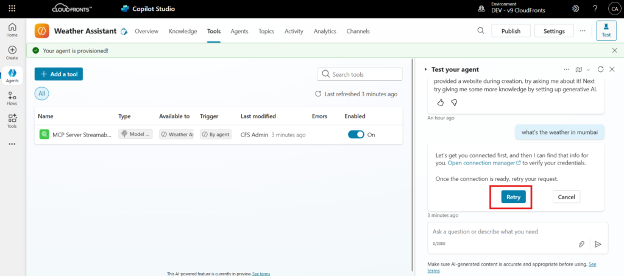Viewport: 624px width, 276px height.
Task: Expand the dropdown chevron next to map icon
Action: [588, 69]
